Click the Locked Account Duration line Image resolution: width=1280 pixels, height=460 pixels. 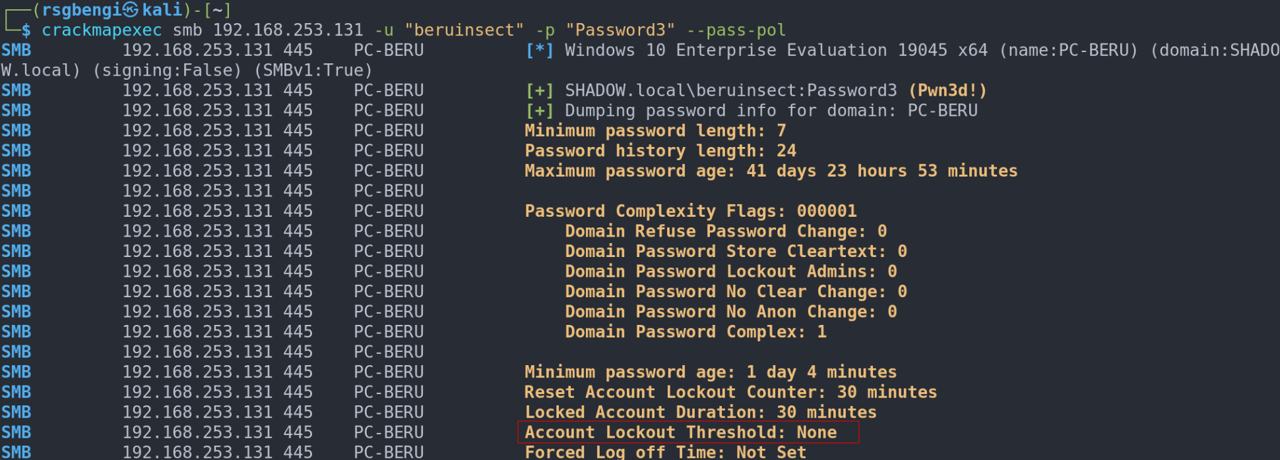(700, 412)
